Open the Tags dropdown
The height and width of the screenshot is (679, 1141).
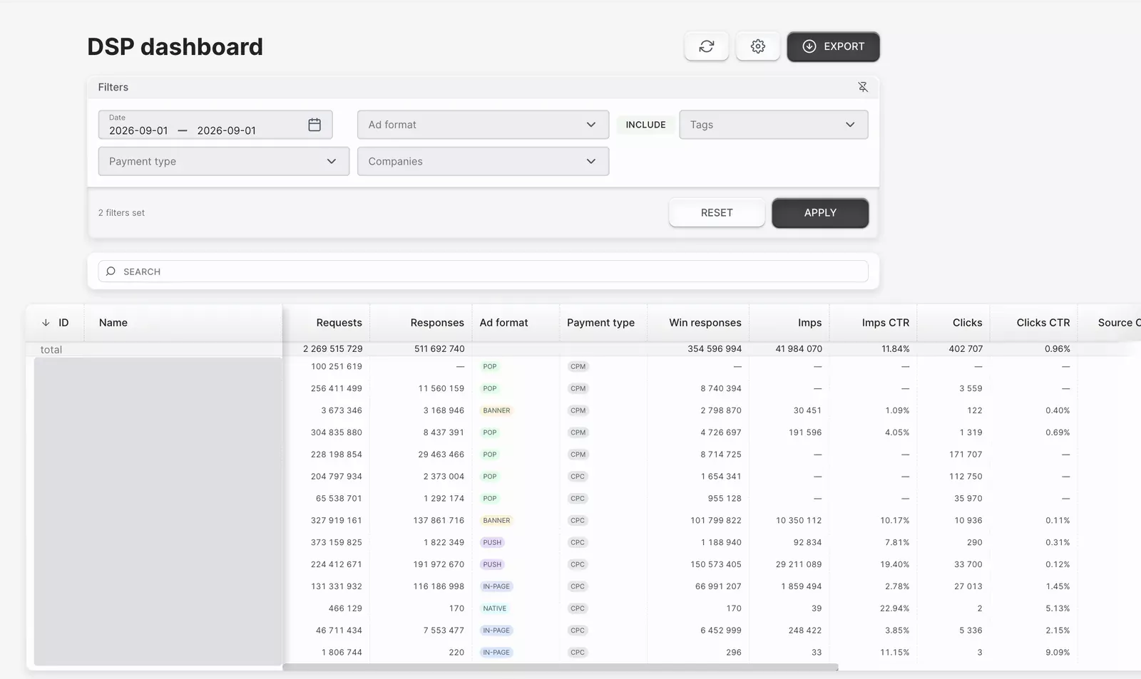(773, 125)
